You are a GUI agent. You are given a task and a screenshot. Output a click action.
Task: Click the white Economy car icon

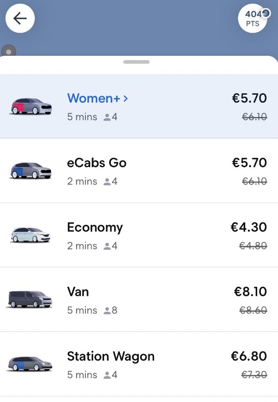[x=31, y=235]
